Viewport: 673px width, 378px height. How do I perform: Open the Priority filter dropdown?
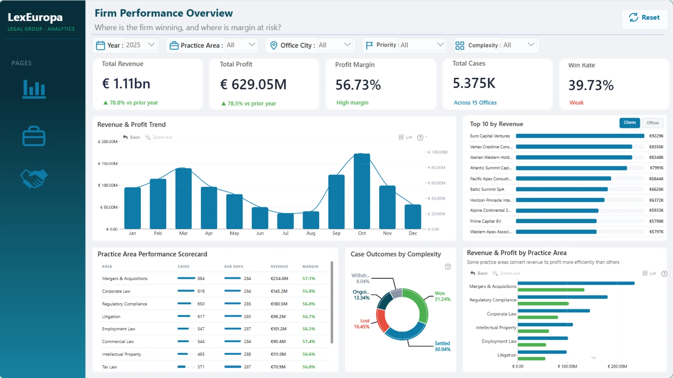tap(422, 45)
